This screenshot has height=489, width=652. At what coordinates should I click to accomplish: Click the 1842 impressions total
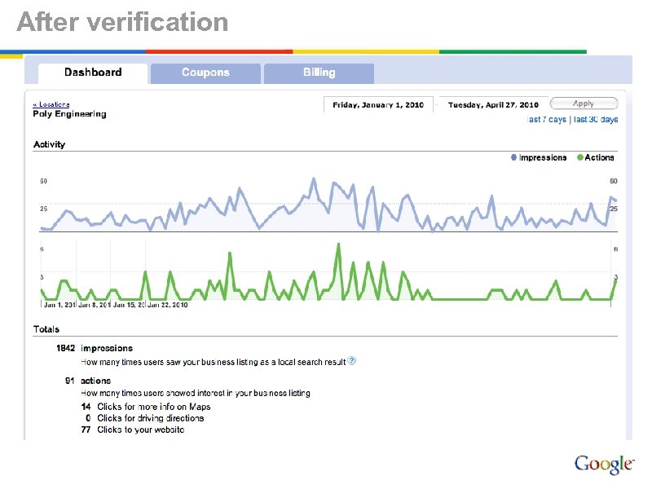pos(66,348)
